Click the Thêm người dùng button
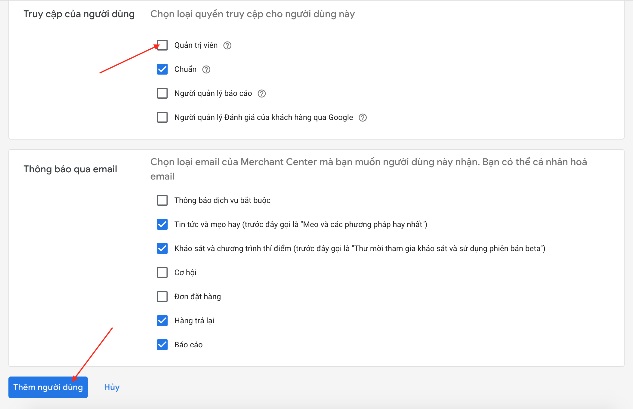 [x=48, y=387]
